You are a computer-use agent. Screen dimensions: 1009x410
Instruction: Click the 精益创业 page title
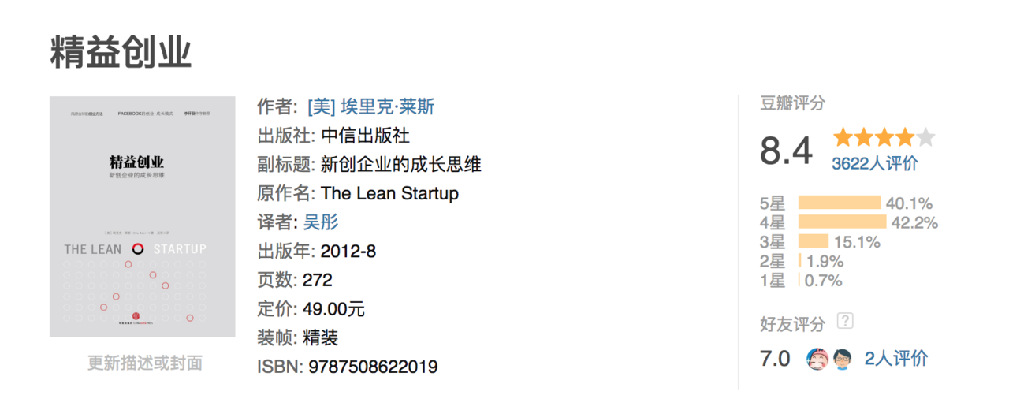[121, 53]
